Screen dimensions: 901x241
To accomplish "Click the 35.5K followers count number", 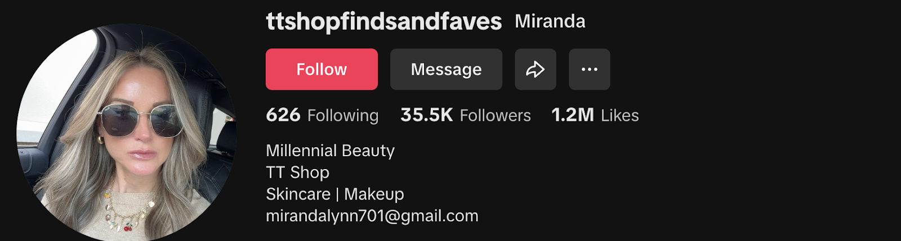I will tap(426, 115).
